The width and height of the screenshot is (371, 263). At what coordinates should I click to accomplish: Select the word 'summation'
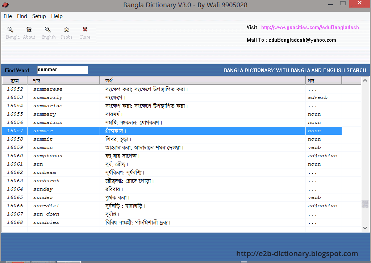tap(48, 122)
